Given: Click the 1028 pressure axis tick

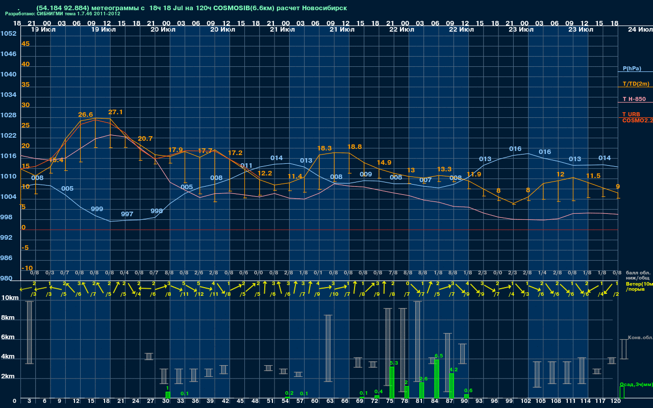Looking at the screenshot, I should 8,115.
